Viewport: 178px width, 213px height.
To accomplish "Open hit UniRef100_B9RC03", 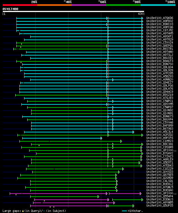I will (160, 24).
